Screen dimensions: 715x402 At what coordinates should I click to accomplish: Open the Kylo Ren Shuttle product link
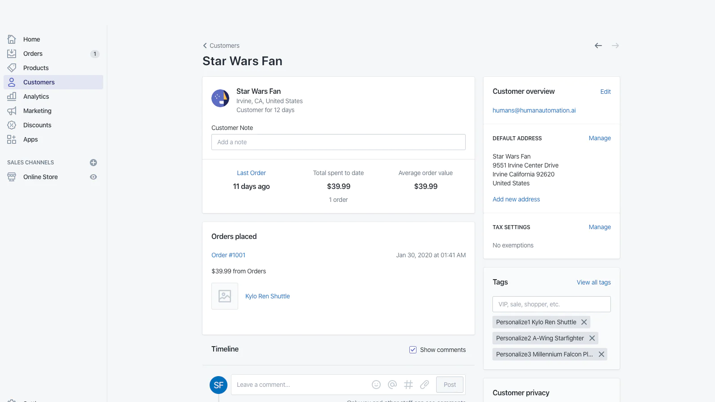[267, 296]
